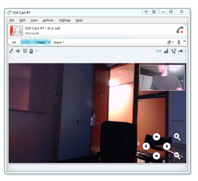Check the signal strength bars indicator

point(166,51)
